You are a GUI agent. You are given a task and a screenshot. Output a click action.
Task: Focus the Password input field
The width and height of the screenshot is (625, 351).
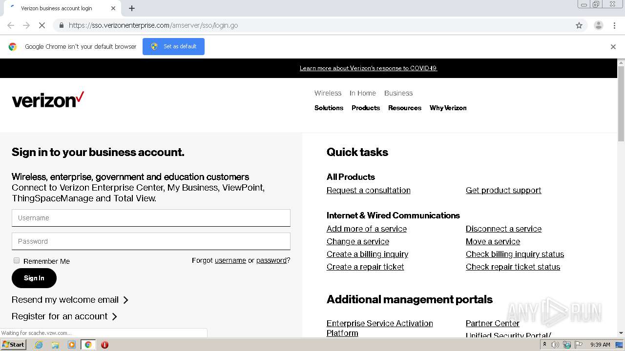coord(151,241)
